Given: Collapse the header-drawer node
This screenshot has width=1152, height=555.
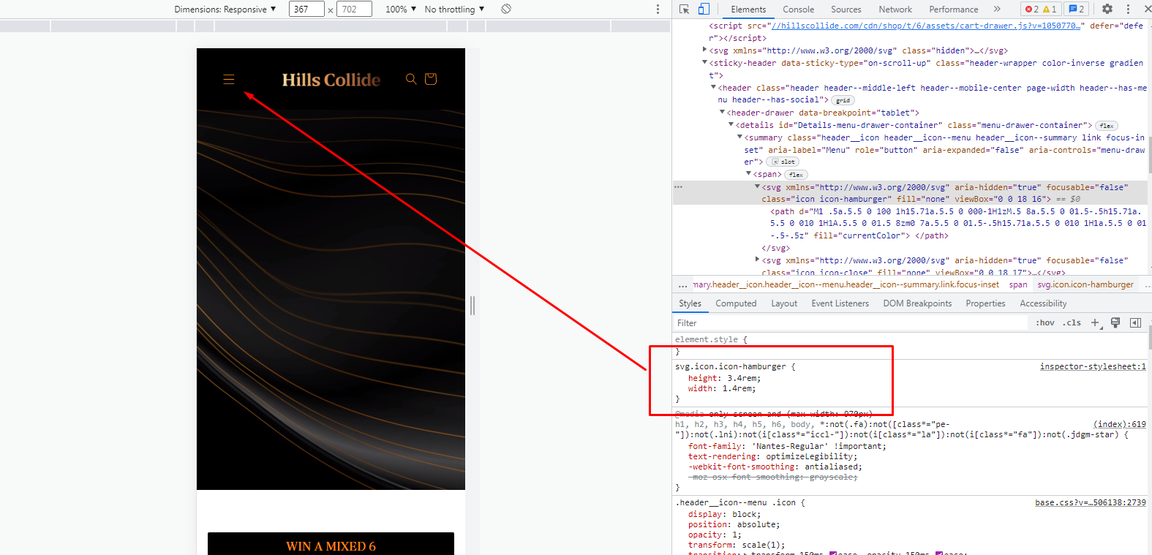Looking at the screenshot, I should [723, 112].
